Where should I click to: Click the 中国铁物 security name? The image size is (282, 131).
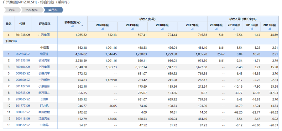point(45,112)
